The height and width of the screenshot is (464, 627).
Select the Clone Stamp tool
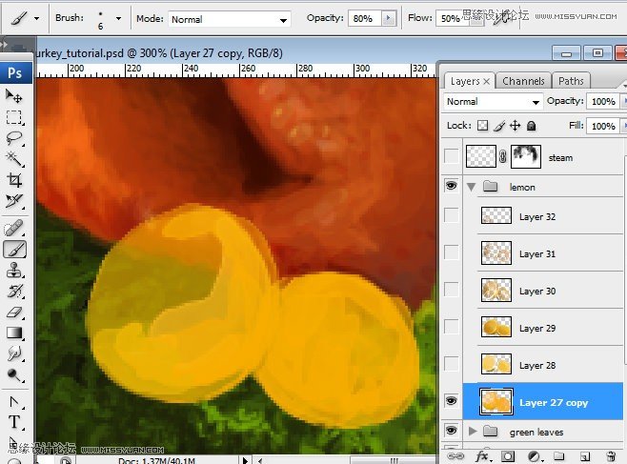tap(14, 271)
